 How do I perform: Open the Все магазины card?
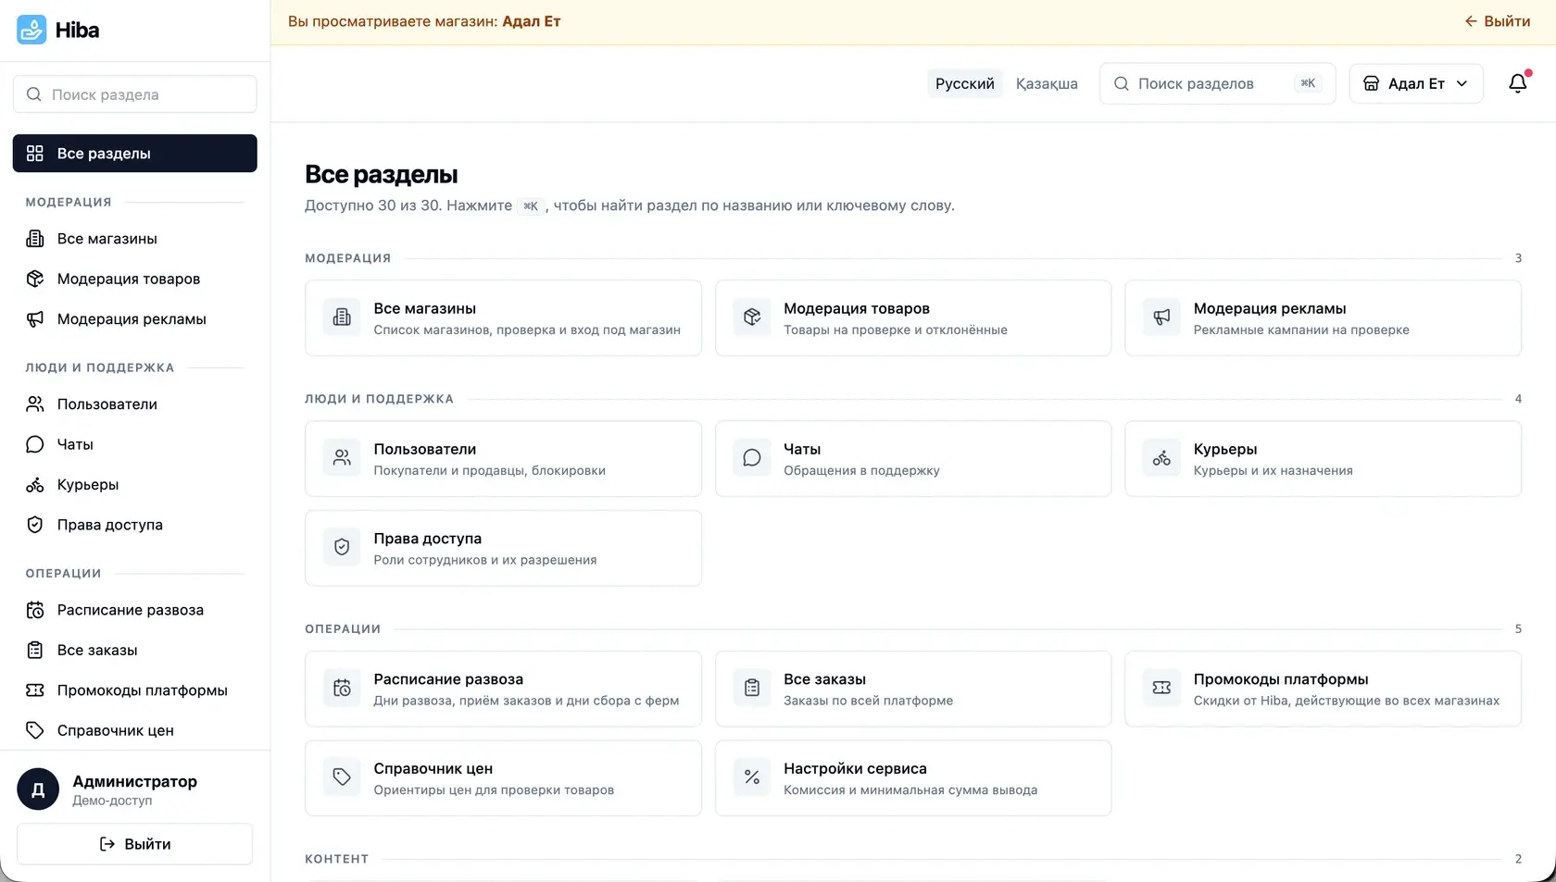coord(504,318)
